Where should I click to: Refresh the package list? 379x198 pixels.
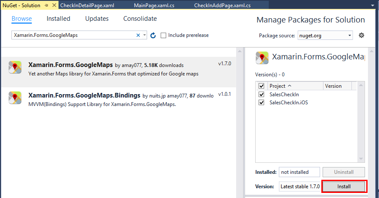(x=153, y=36)
